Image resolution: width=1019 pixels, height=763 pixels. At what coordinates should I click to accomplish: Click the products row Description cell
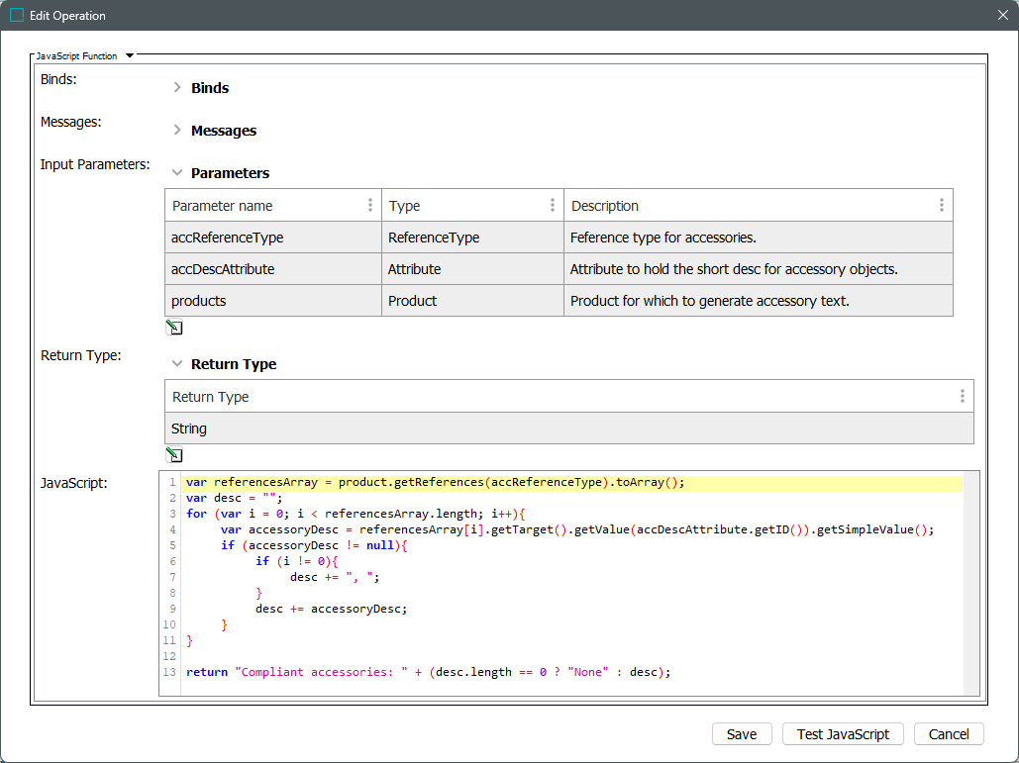[758, 301]
